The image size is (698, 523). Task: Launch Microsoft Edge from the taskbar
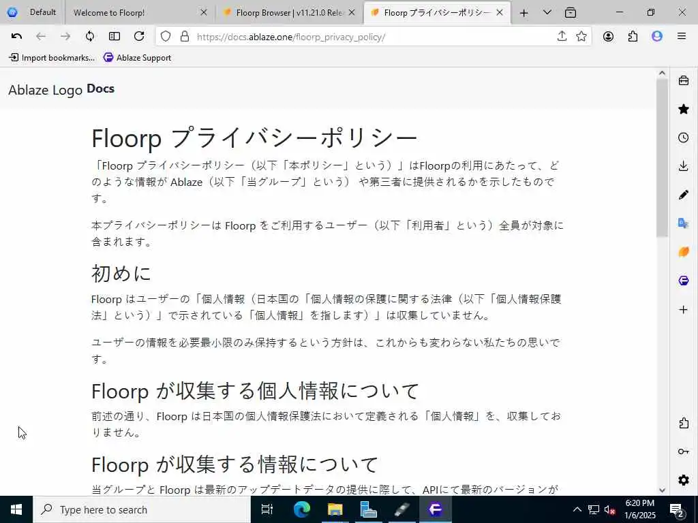point(301,509)
